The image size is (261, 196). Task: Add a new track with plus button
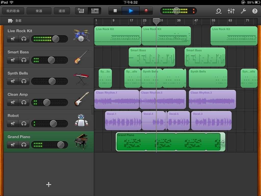49,185
